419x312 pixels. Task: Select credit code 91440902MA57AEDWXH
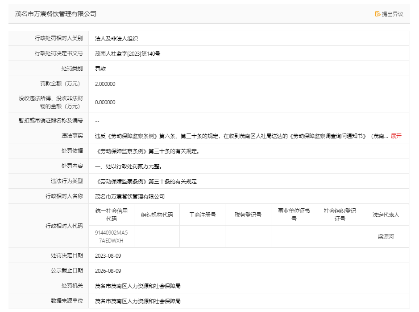(x=111, y=237)
